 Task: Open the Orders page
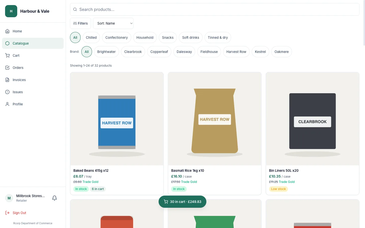[x=33, y=68]
